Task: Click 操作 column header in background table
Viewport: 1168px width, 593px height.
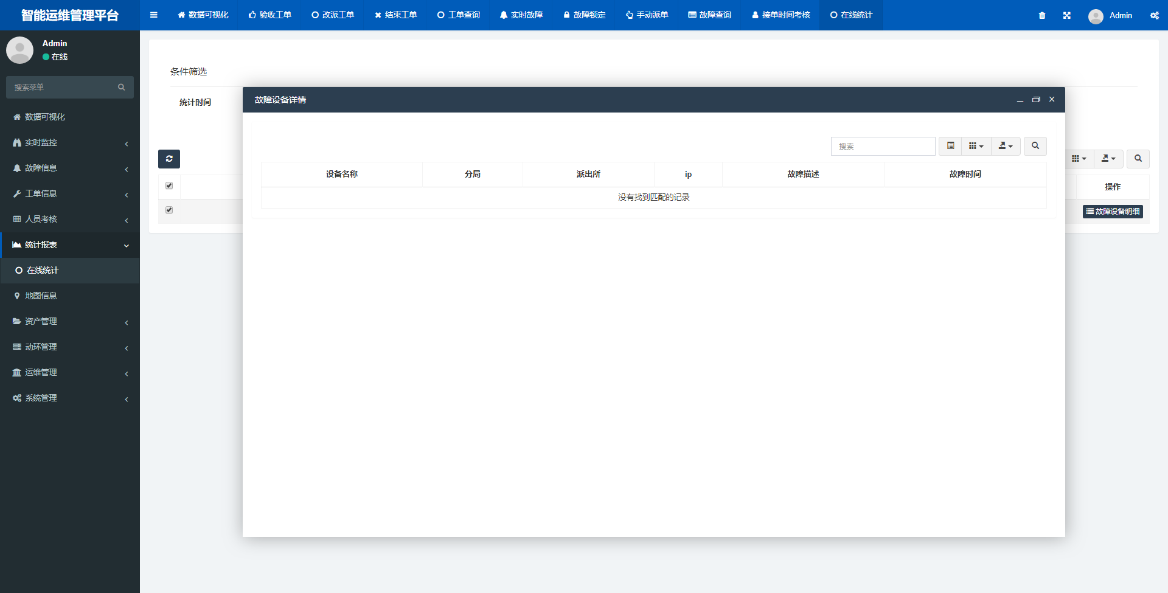Action: 1113,187
